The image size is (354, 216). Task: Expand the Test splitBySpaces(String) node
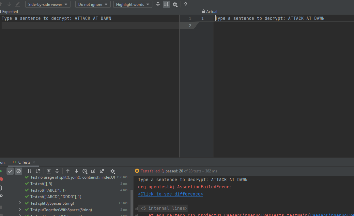[20, 203]
